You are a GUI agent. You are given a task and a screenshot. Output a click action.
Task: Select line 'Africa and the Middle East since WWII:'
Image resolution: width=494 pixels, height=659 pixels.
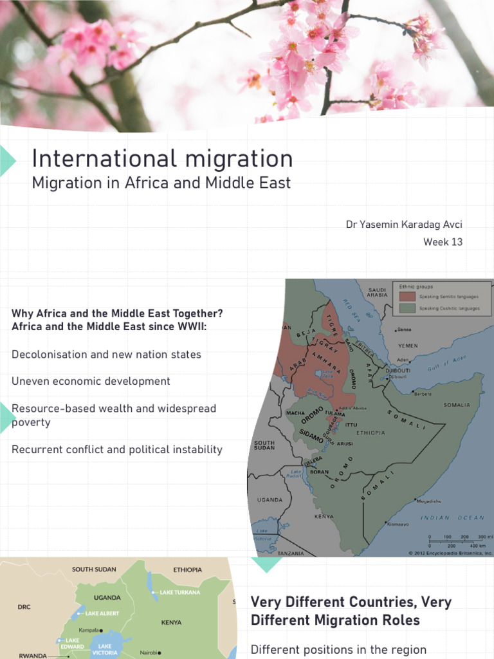point(109,326)
